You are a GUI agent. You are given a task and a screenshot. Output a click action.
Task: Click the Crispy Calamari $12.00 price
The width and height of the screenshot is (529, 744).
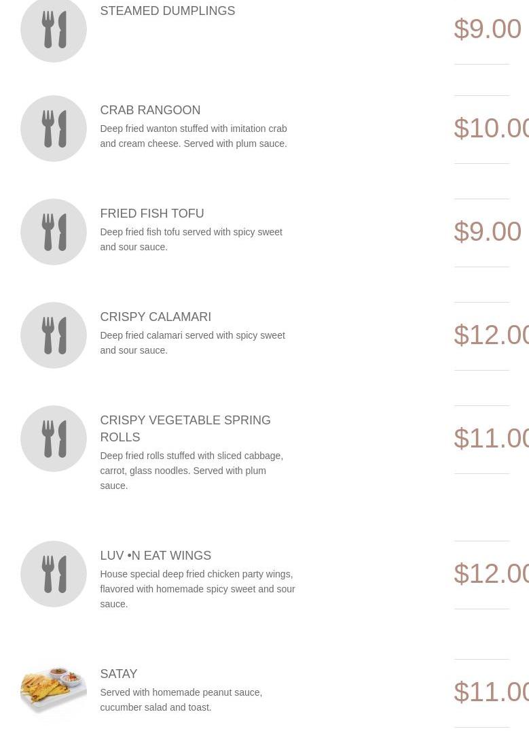point(491,335)
